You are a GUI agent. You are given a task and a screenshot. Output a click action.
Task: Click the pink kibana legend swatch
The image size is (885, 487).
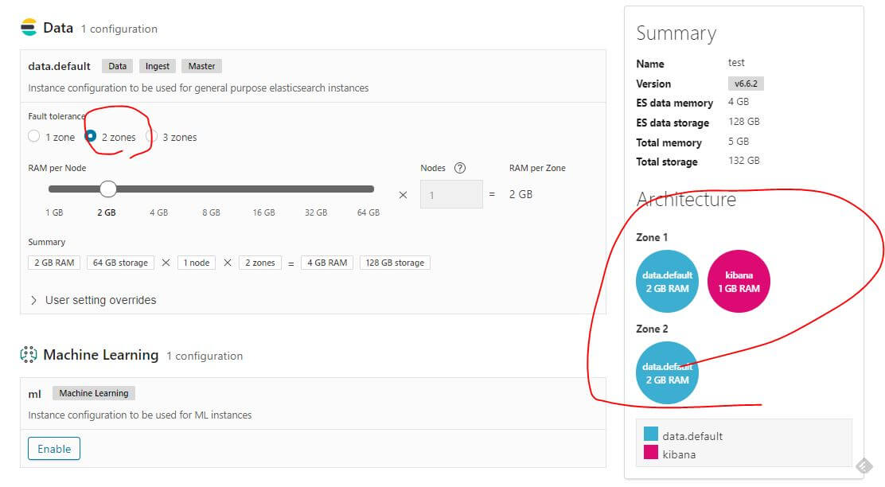point(651,453)
